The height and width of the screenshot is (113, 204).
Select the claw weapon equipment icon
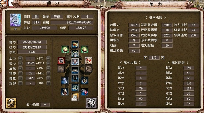(x=84, y=92)
